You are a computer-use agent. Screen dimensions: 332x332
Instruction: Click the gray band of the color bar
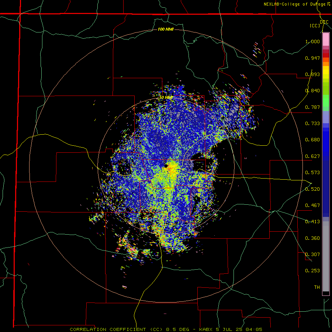[x=326, y=256]
